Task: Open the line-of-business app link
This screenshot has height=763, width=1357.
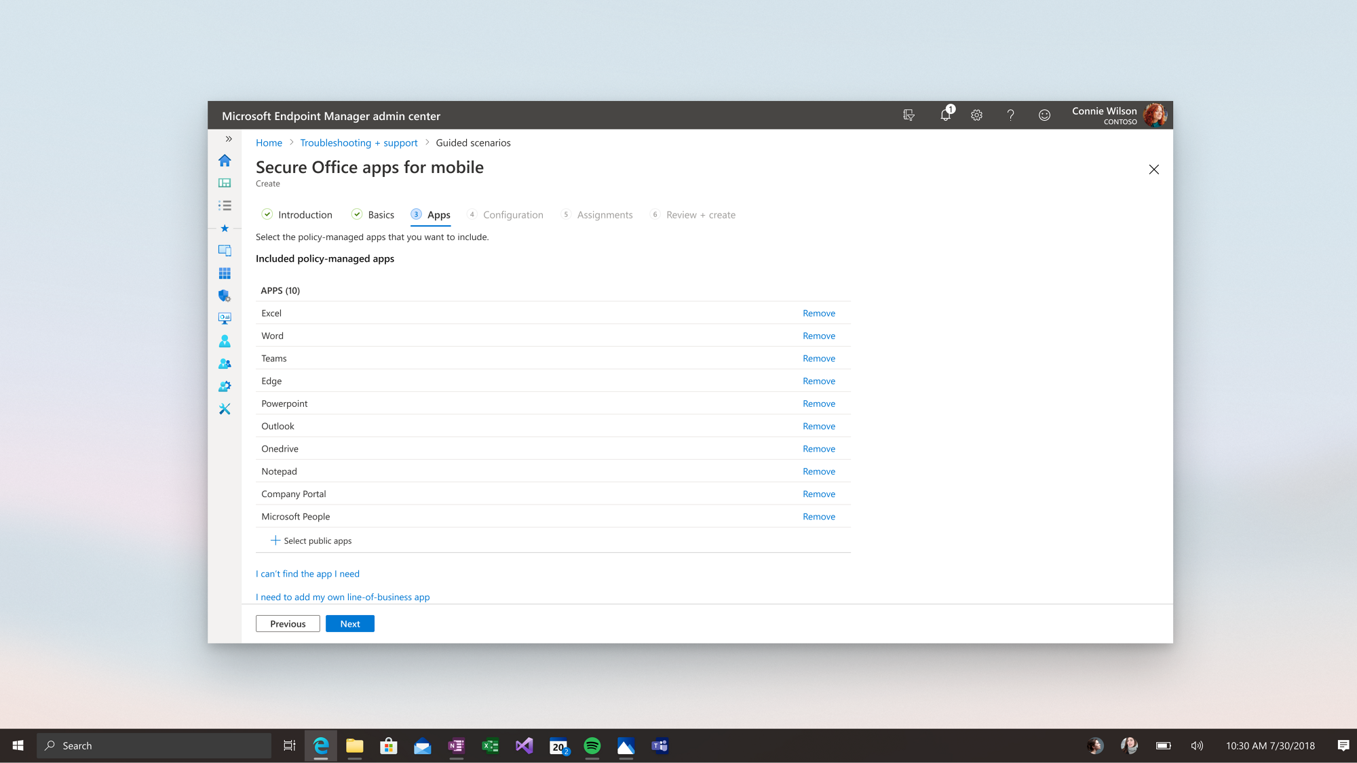Action: pyautogui.click(x=343, y=597)
